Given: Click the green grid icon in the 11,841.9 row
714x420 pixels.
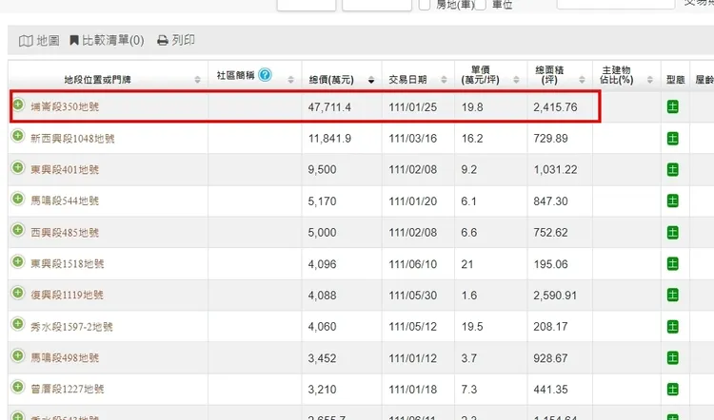Looking at the screenshot, I should tap(672, 138).
